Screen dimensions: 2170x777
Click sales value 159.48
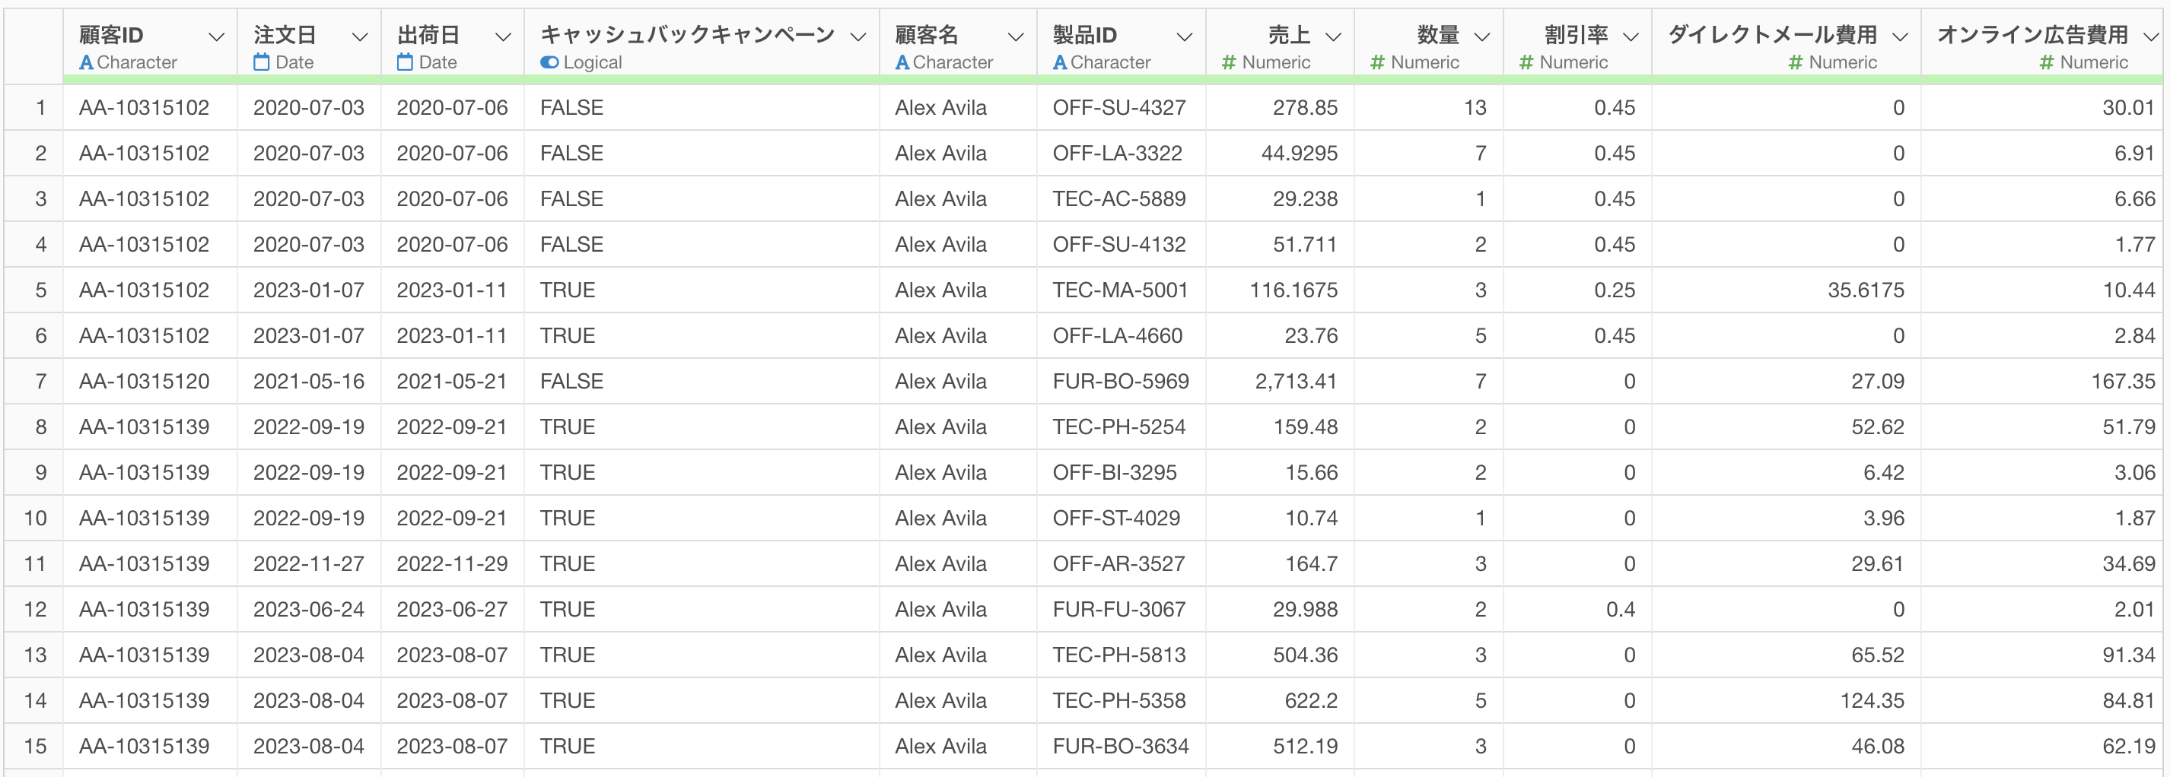pos(1305,427)
